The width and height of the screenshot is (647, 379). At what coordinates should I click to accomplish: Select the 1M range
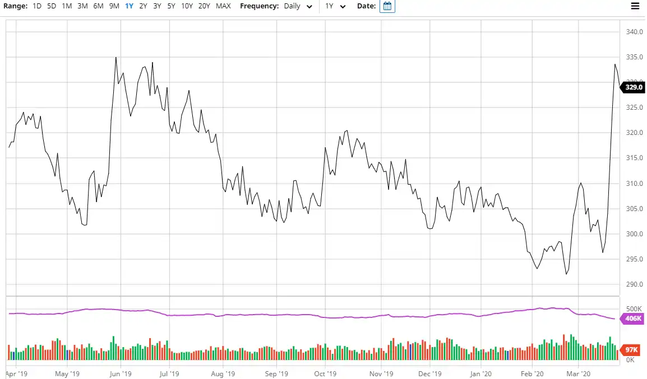click(x=67, y=6)
